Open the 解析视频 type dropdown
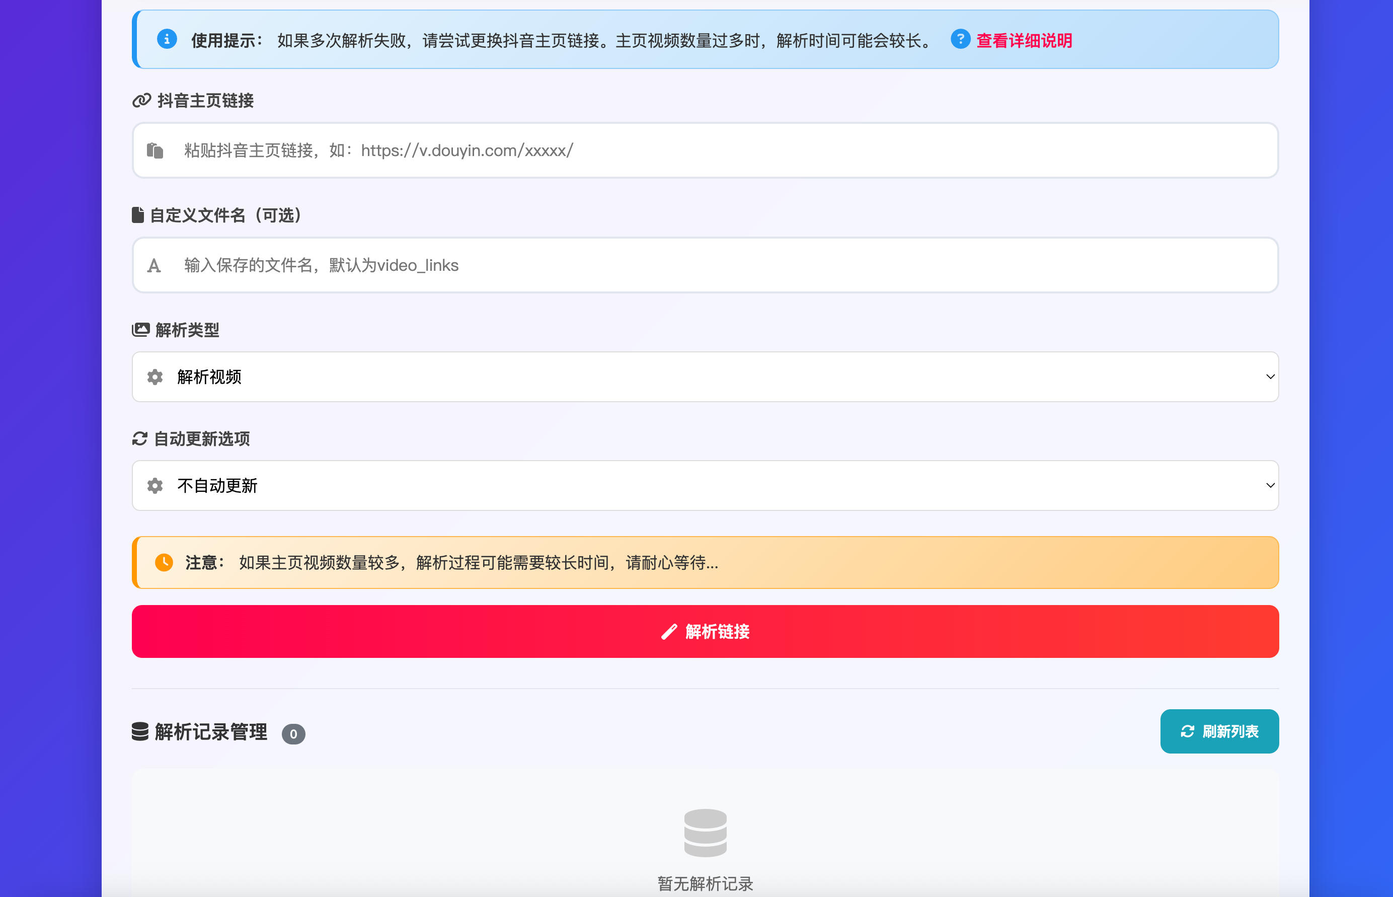 pos(705,377)
